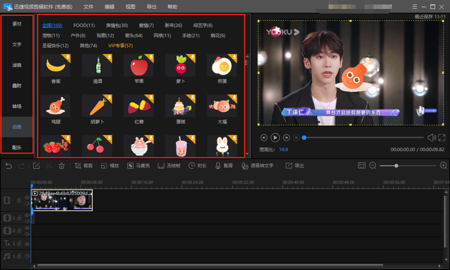Screen dimensions: 450x270
Task: Enter fullscreen preview mode
Action: [442, 138]
